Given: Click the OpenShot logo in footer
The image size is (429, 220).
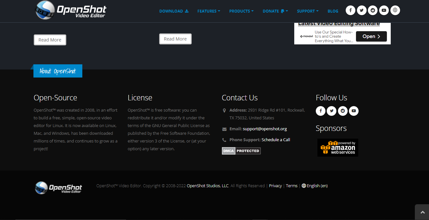Looking at the screenshot, I should [58, 188].
